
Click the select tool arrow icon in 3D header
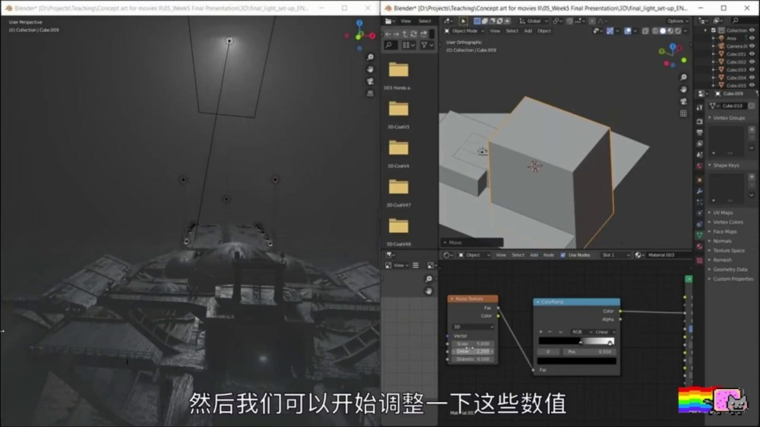463,21
